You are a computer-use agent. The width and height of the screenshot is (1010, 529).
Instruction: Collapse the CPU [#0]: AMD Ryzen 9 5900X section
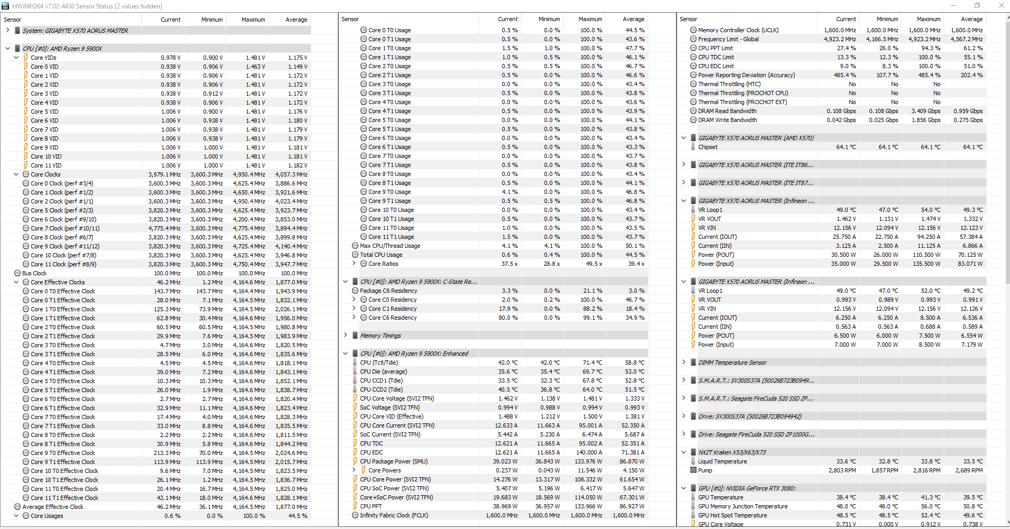(7, 49)
